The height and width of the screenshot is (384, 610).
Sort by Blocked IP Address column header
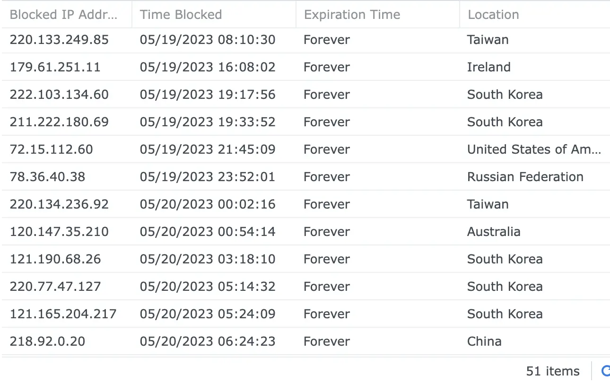click(x=64, y=15)
